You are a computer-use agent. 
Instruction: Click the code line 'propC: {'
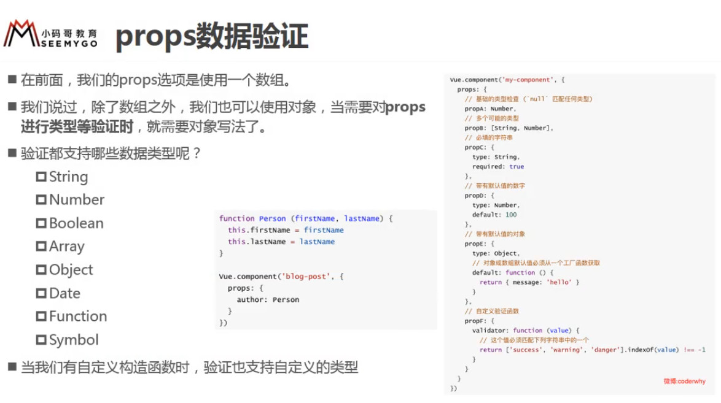[x=479, y=147]
